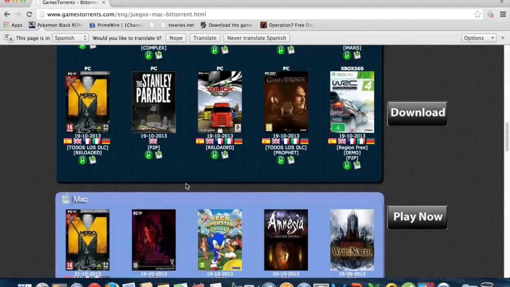Click uTorrent icon under IMARS label
510x287 pixels.
pyautogui.click(x=347, y=55)
